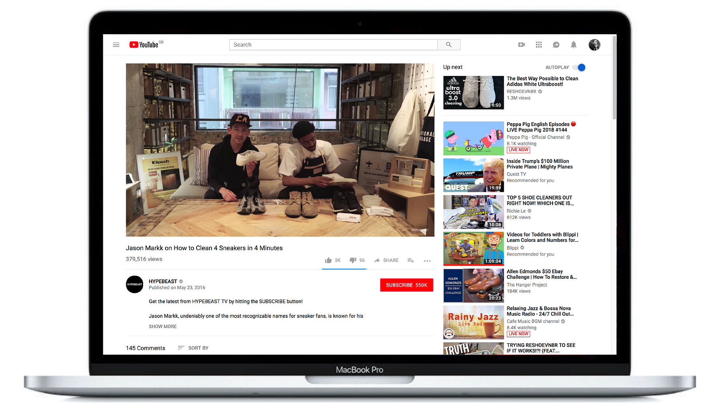Click the 145 Comments heading

click(x=146, y=348)
